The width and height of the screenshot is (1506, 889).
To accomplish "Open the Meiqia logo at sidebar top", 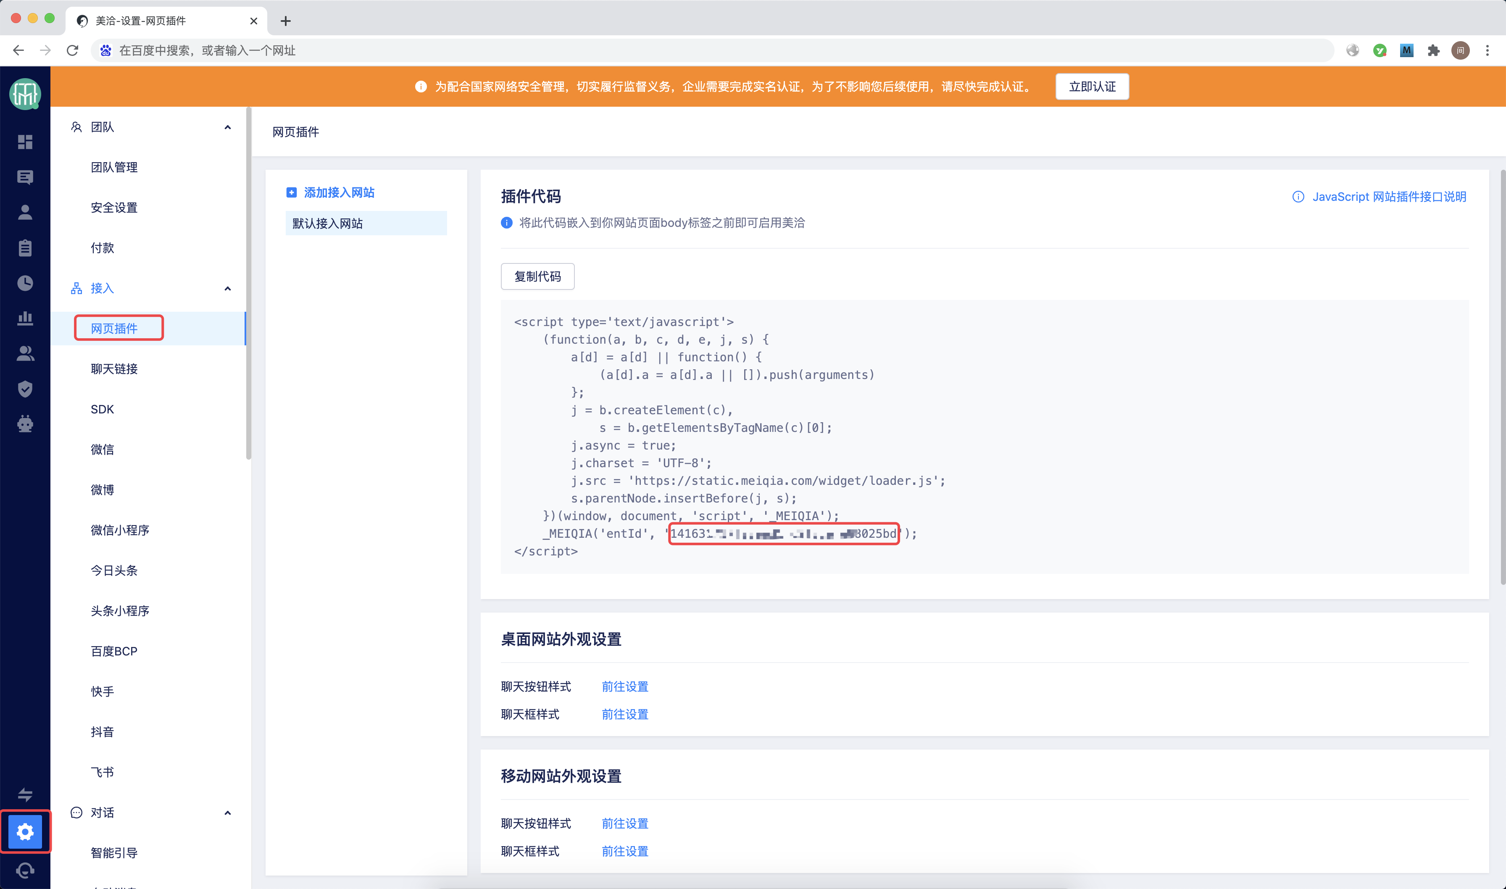I will click(x=25, y=94).
